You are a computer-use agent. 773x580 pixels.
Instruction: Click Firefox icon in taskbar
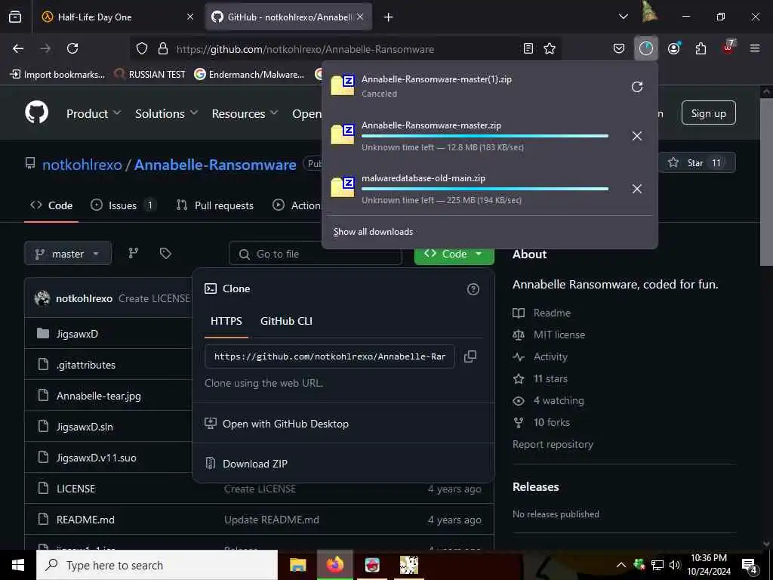[x=334, y=565]
